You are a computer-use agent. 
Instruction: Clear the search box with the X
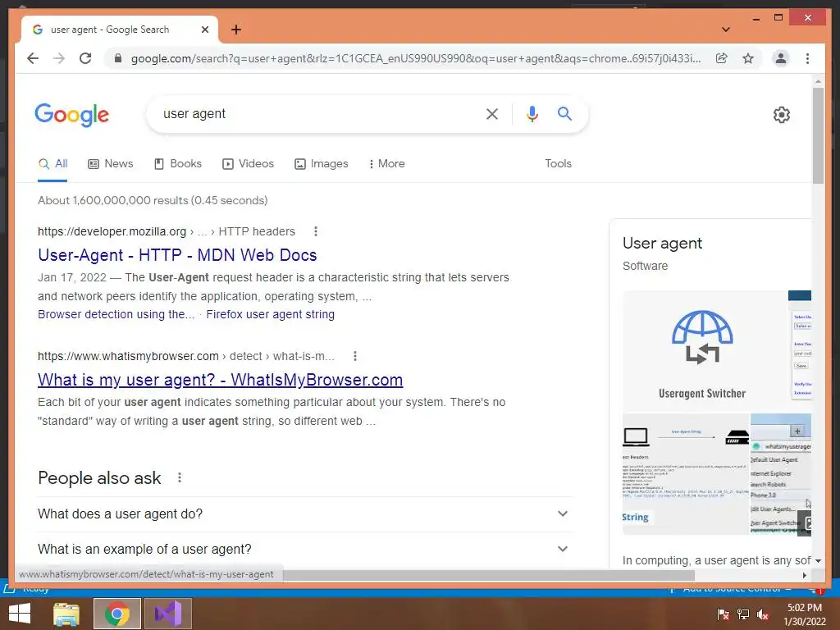coord(492,113)
